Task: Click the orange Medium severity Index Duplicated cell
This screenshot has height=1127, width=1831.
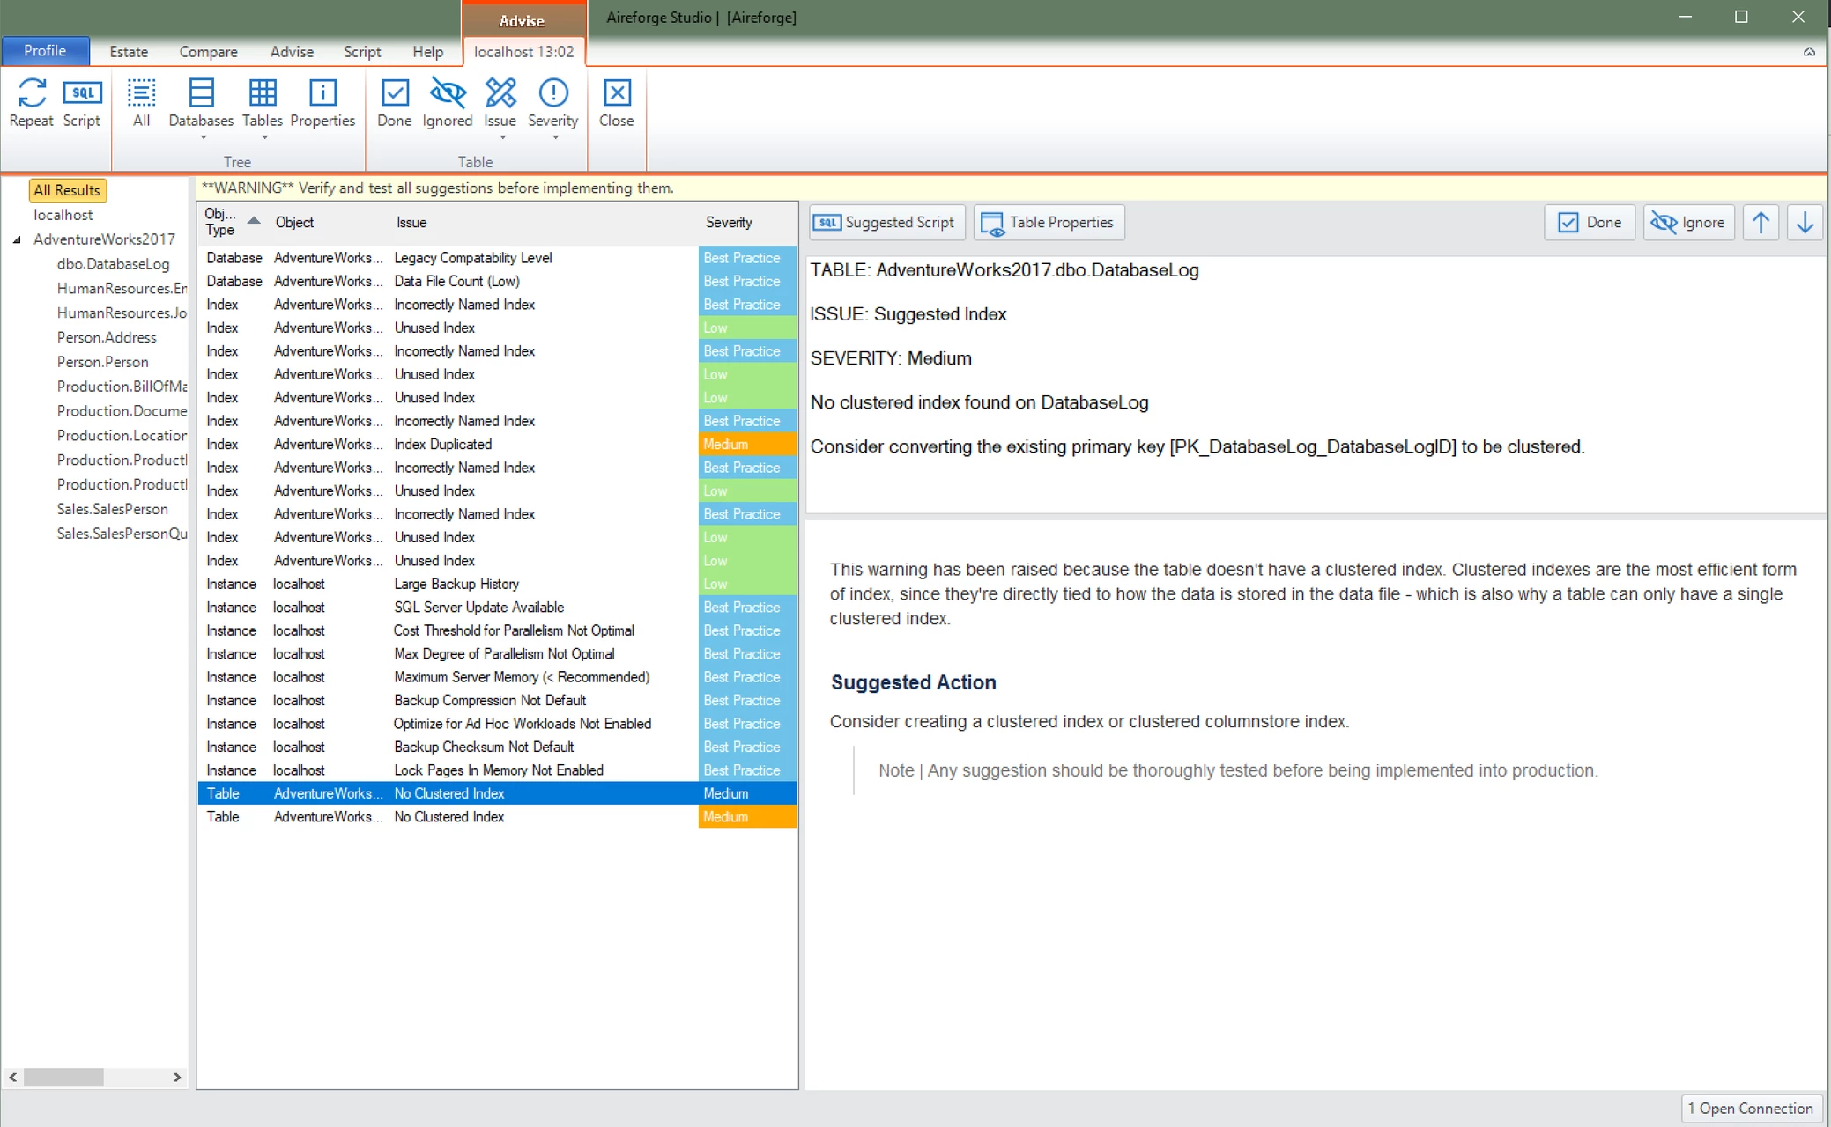Action: 746,445
